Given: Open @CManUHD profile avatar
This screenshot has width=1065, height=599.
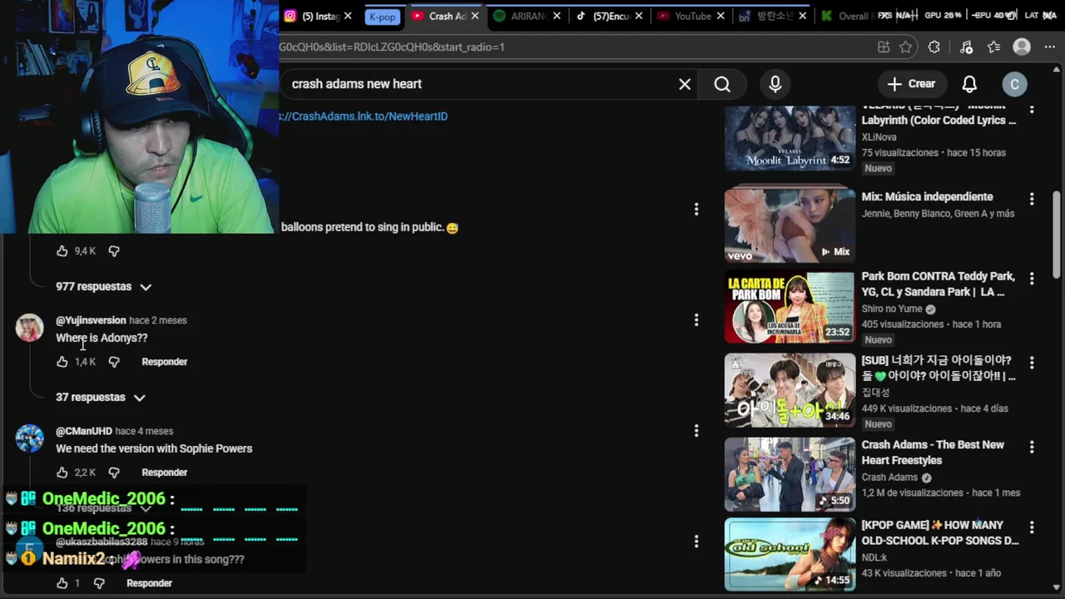Looking at the screenshot, I should [x=29, y=438].
